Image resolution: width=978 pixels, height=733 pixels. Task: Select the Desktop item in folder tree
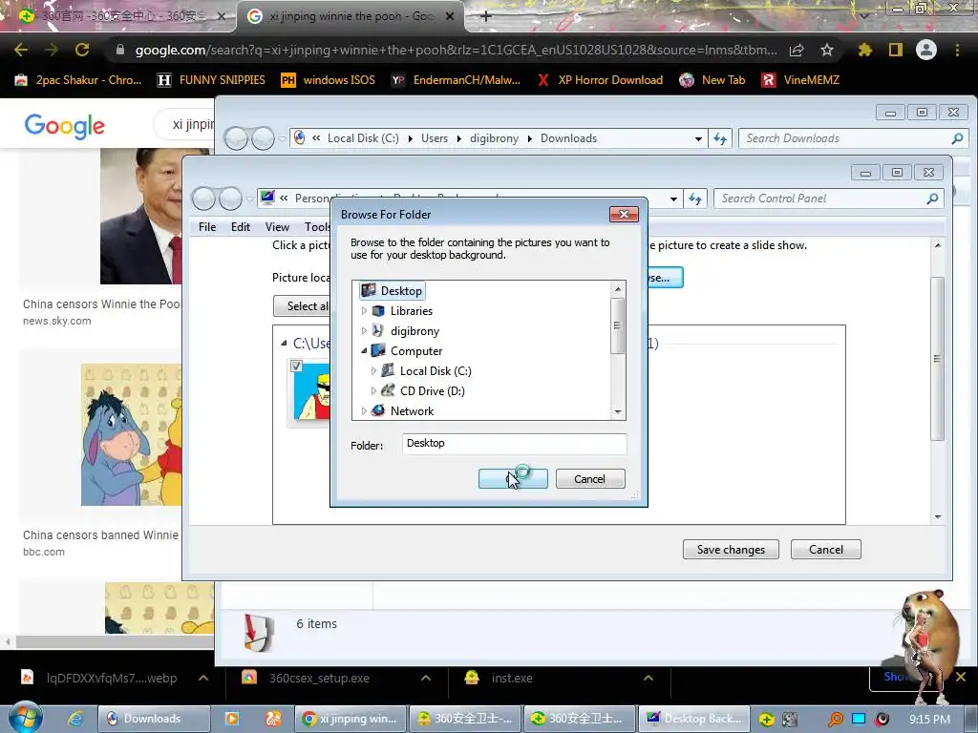tap(393, 290)
